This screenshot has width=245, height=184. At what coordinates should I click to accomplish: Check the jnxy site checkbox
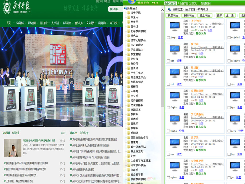click(168, 38)
